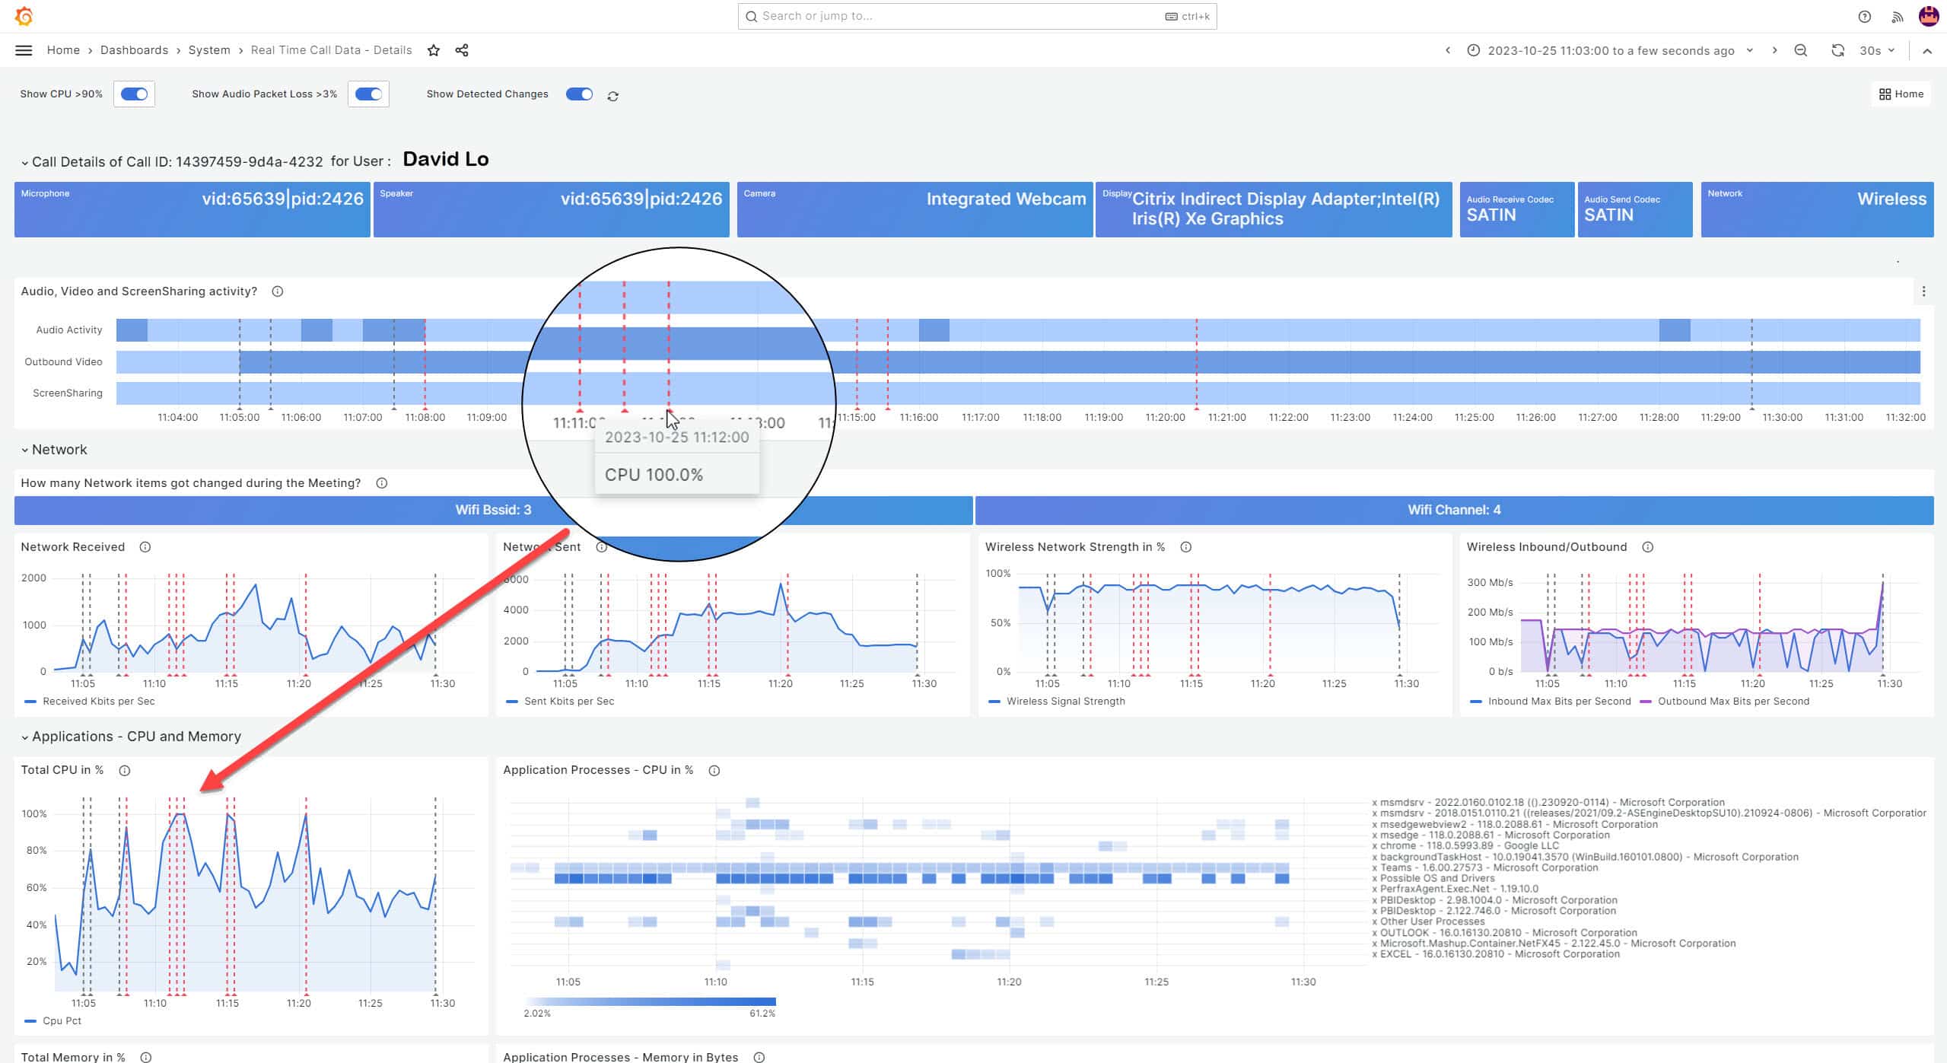Open the 30s refresh interval dropdown
Screen dimensions: 1947x1063
(1877, 50)
